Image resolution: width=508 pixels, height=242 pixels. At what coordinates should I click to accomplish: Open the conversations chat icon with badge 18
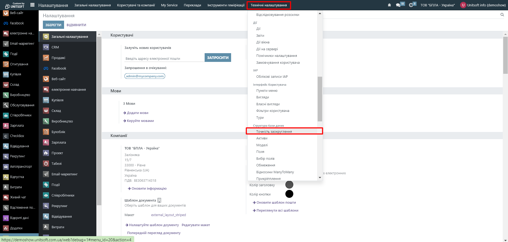coord(398,5)
